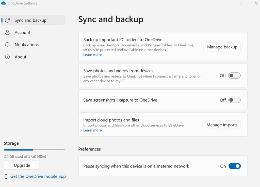Click 'Save screenshots I capture to OneDrive' text

[x=120, y=100]
